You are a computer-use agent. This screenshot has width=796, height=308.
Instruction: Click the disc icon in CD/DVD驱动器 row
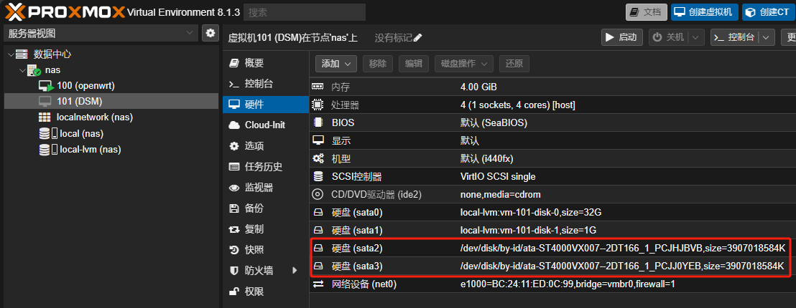coord(318,194)
